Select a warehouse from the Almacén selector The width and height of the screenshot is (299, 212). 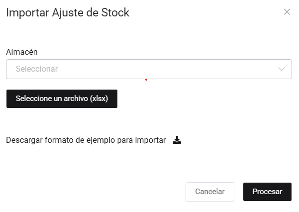(149, 69)
